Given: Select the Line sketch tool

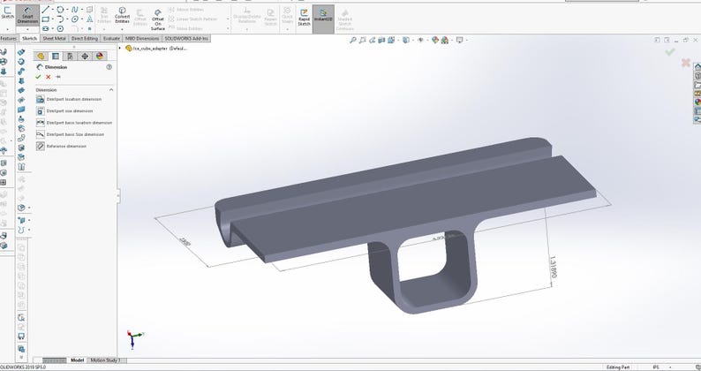Looking at the screenshot, I should (46, 10).
